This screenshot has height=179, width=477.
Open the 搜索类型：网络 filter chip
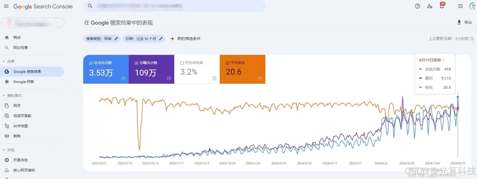point(102,39)
